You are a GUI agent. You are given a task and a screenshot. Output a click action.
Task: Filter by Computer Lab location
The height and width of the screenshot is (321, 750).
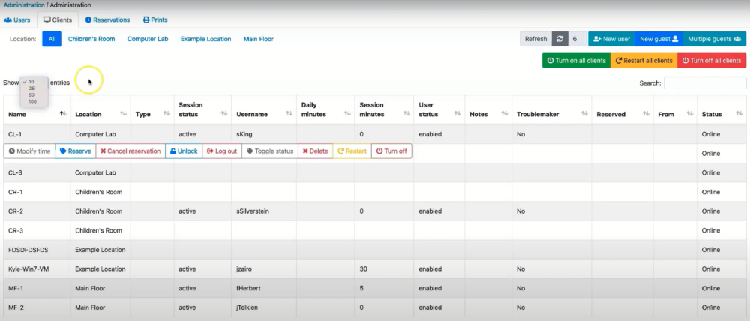click(x=148, y=39)
